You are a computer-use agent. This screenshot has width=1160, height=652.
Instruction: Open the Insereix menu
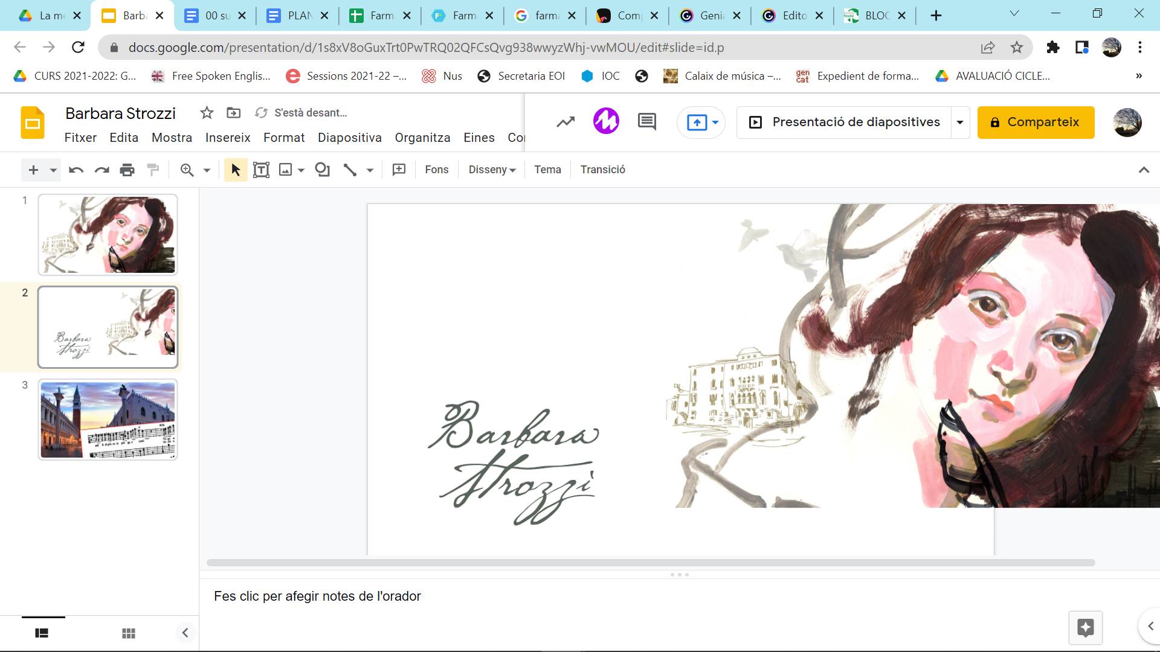click(227, 138)
